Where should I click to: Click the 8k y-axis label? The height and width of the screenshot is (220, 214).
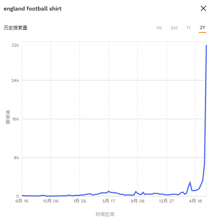[16, 158]
